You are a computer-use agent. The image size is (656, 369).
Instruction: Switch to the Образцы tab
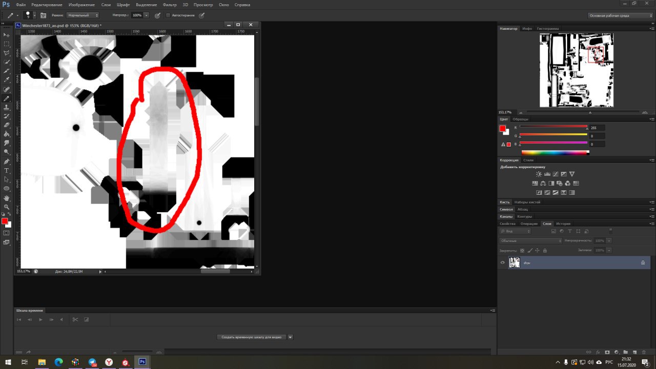point(520,119)
